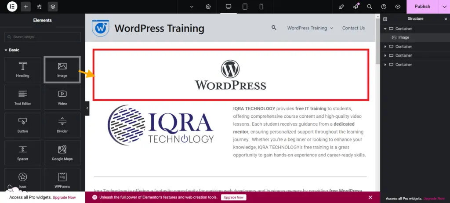Select the WordPress logo image
This screenshot has width=450, height=203.
pos(230,75)
